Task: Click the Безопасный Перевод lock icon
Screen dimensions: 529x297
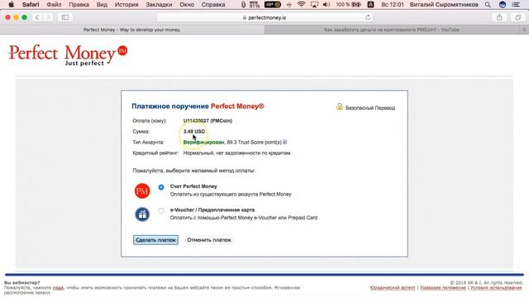Action: 340,106
